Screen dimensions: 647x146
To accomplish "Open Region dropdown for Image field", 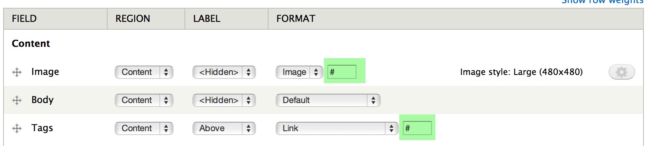I will coord(144,72).
